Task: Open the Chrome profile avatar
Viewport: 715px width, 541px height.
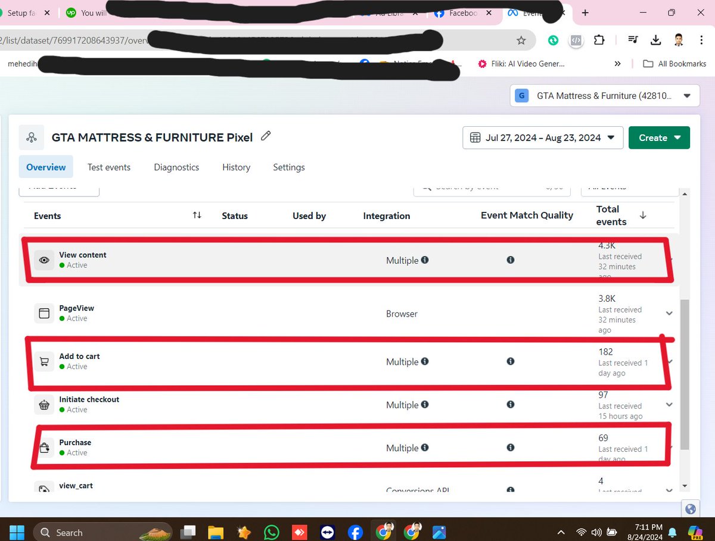Action: click(x=678, y=40)
